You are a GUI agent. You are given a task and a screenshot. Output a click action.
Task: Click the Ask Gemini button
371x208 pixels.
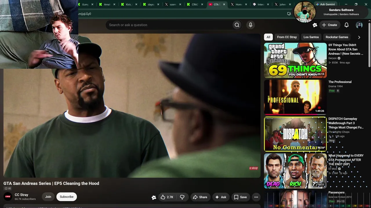pyautogui.click(x=325, y=4)
